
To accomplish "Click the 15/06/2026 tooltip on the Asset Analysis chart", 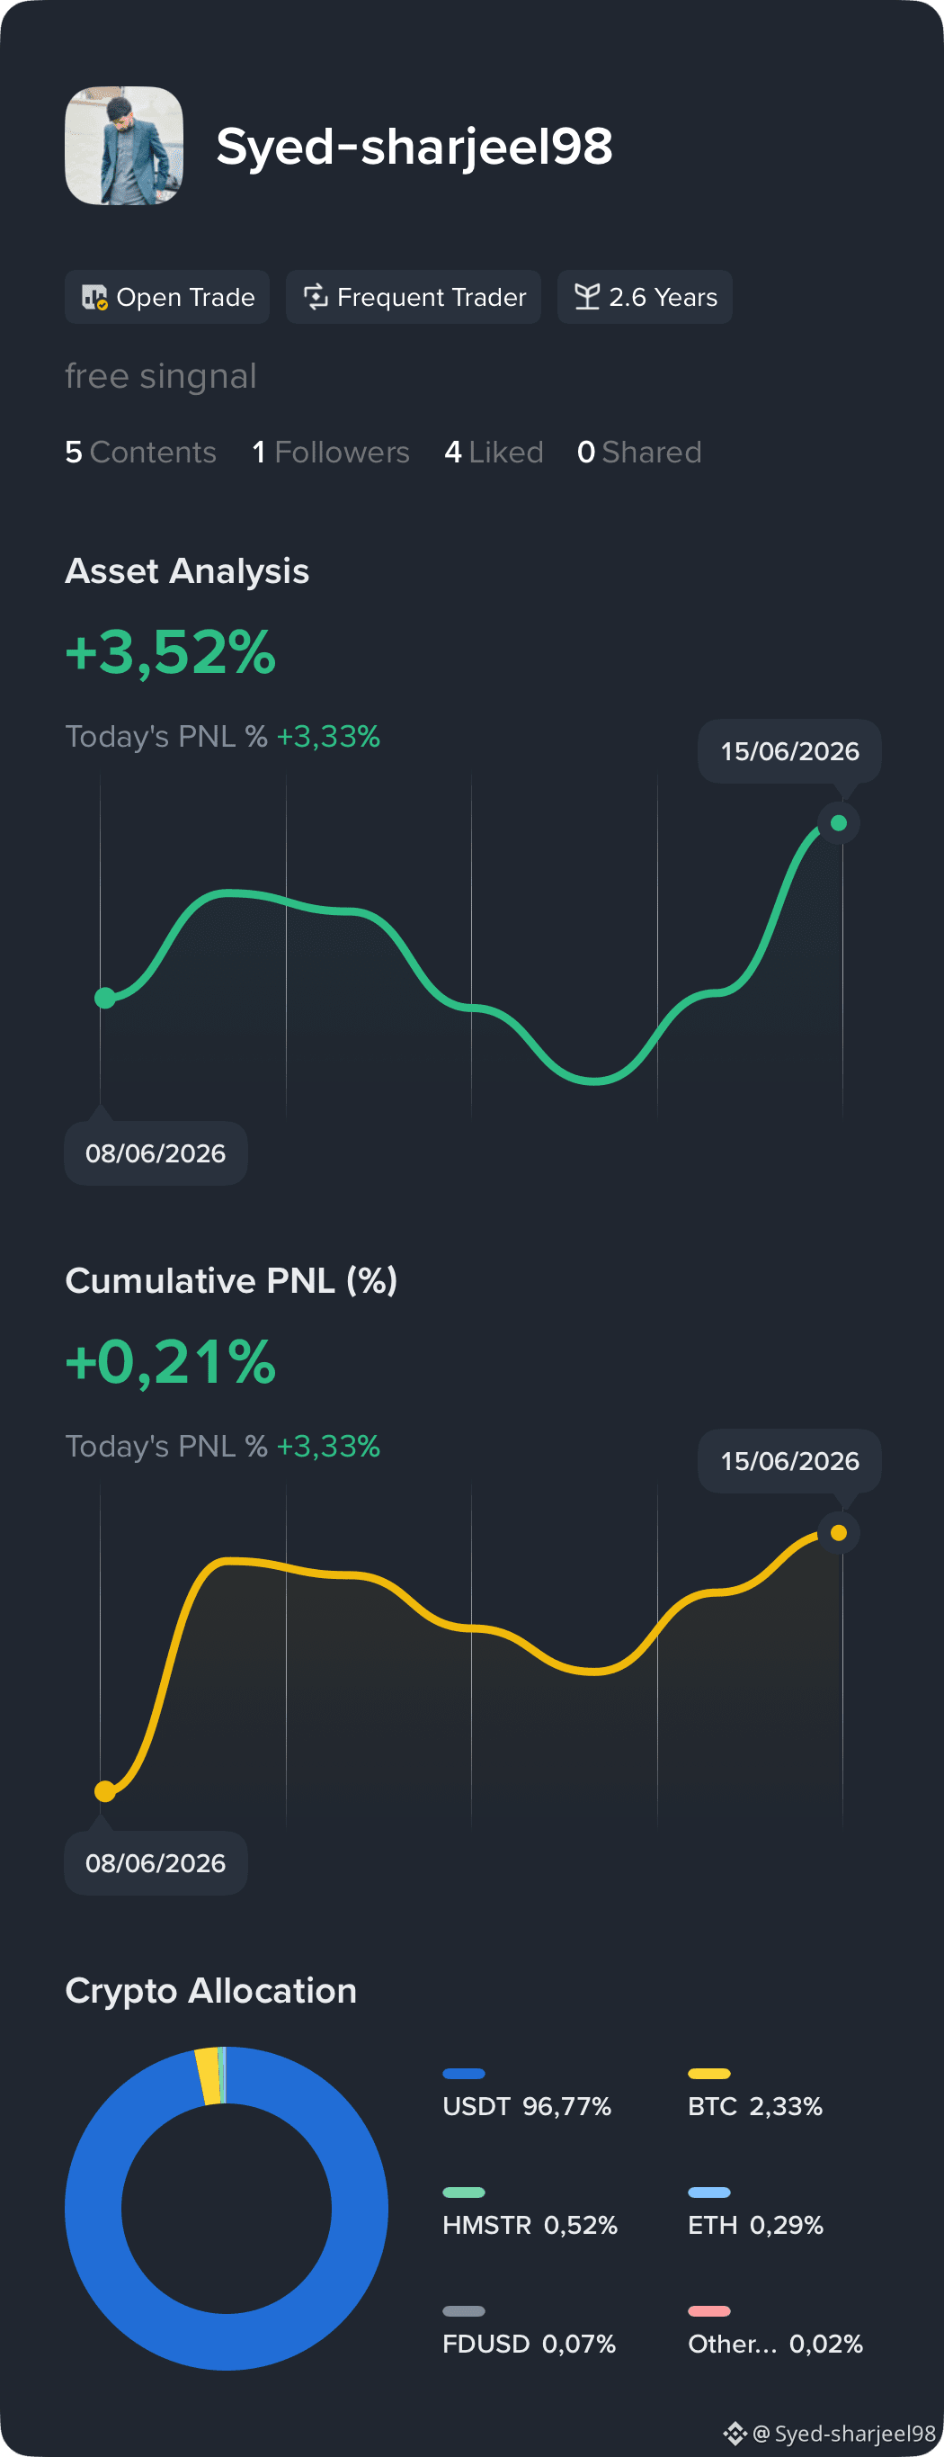I will (x=789, y=751).
